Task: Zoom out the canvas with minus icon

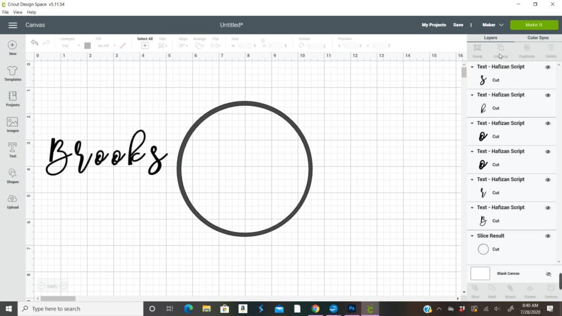Action: [x=41, y=286]
